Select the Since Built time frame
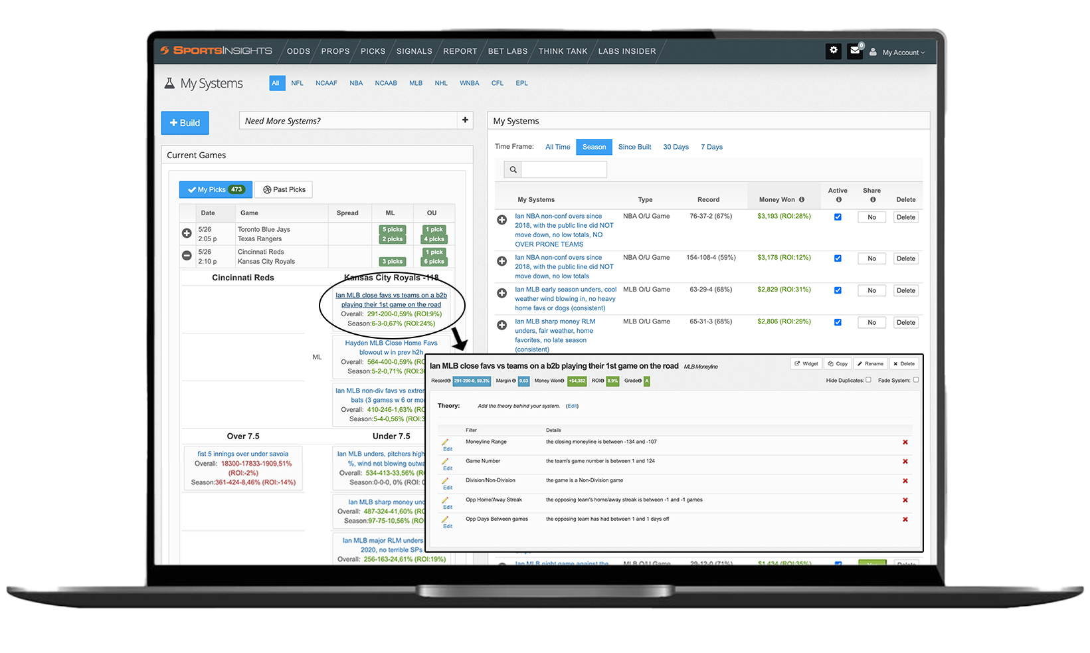 [634, 147]
